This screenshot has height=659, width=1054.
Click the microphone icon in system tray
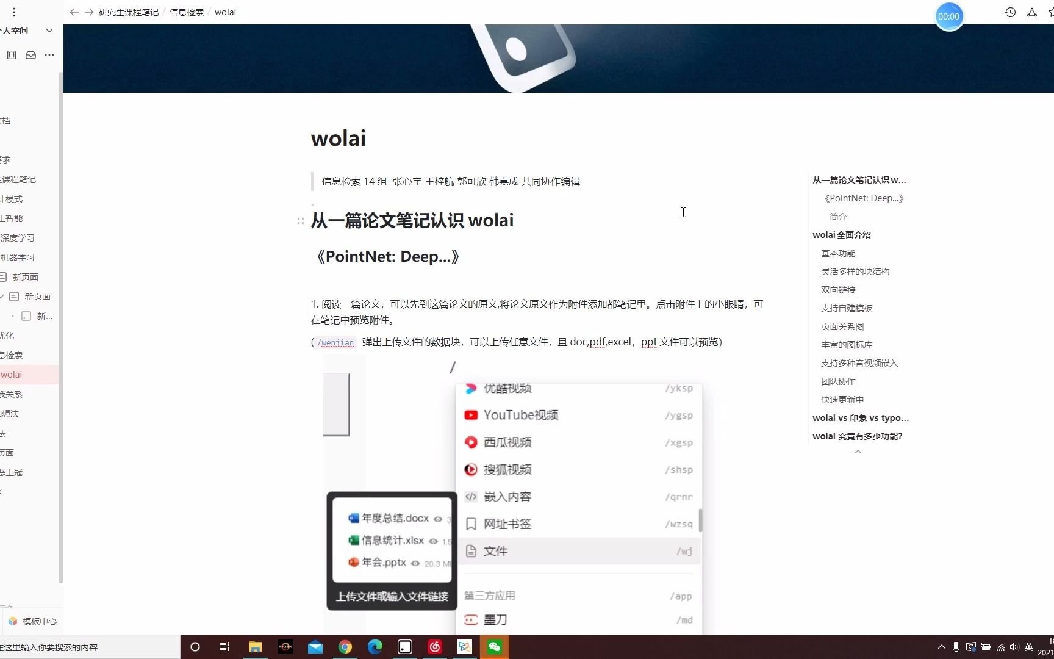(956, 647)
